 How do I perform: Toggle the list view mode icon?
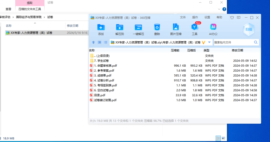tap(105, 43)
